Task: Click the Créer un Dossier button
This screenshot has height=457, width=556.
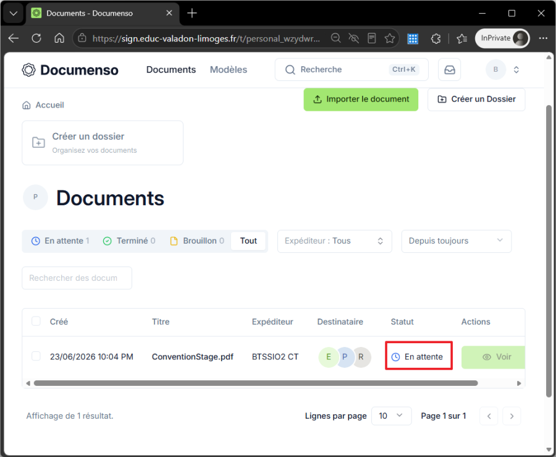Action: (476, 100)
